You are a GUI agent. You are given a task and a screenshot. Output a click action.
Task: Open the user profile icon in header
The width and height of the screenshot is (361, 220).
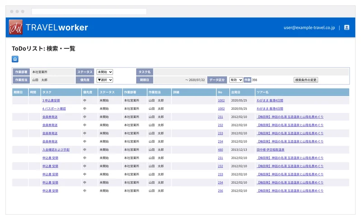coord(347,28)
